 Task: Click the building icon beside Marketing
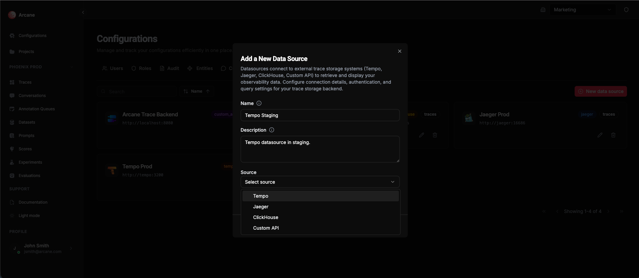543,10
